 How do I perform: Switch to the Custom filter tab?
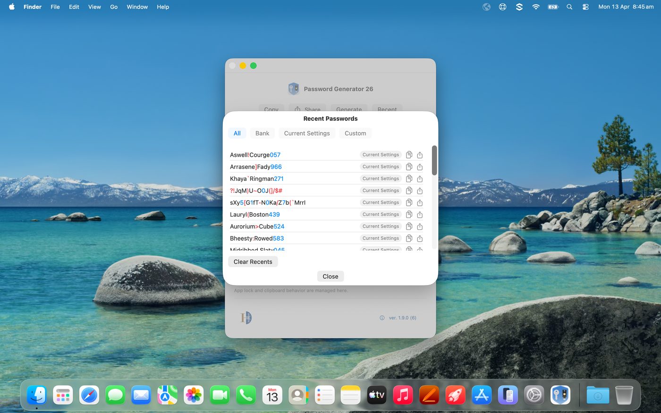355,133
